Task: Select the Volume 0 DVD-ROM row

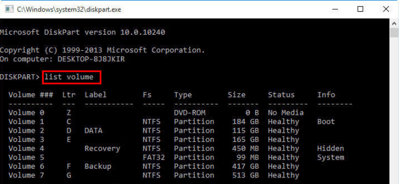Action: point(156,113)
